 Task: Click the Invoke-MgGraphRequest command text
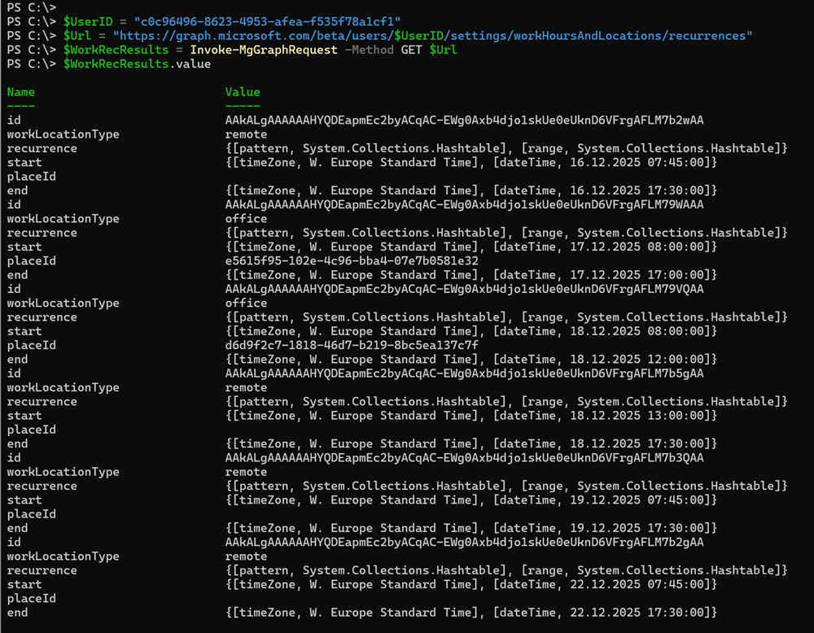(260, 50)
